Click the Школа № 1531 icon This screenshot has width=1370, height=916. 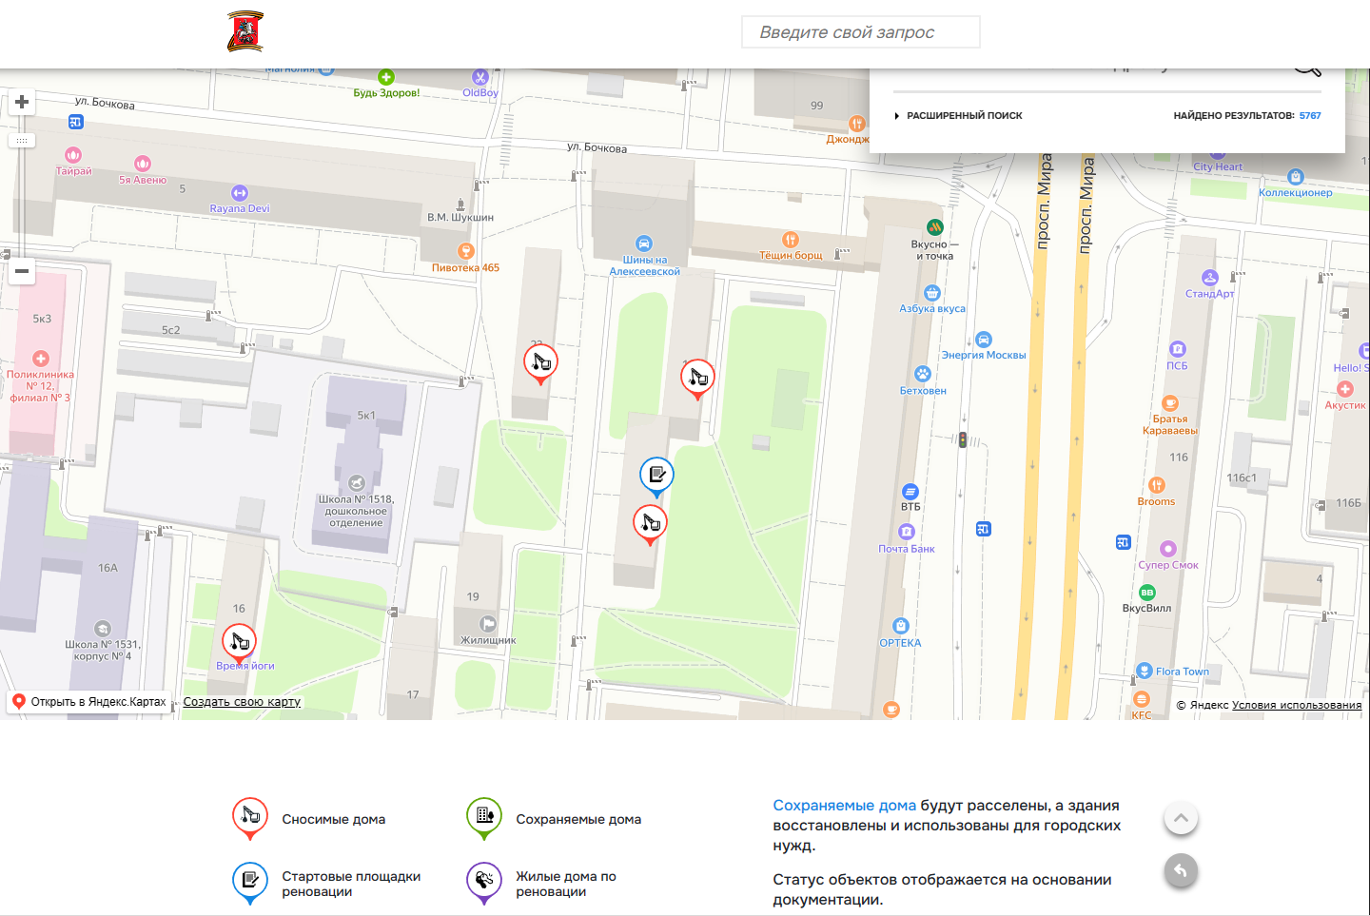[103, 629]
